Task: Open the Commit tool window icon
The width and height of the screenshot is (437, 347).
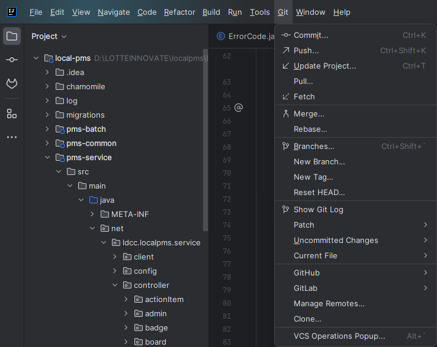Action: click(x=12, y=60)
